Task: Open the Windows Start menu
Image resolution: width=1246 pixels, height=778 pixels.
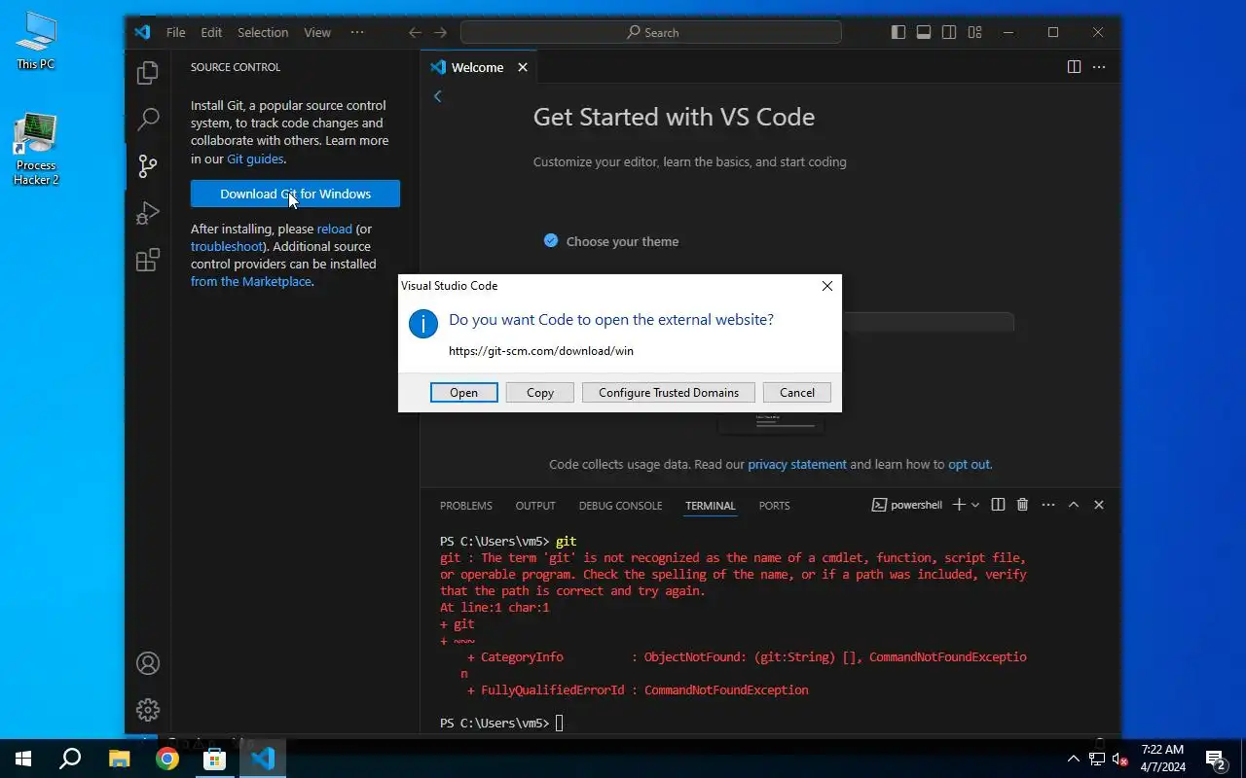Action: coord(23,759)
